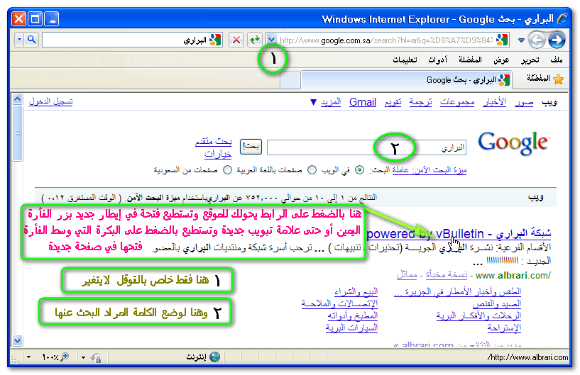Open the شبكة البراري powered by vBulletin result
Screen dimensions: 580x375
click(459, 233)
